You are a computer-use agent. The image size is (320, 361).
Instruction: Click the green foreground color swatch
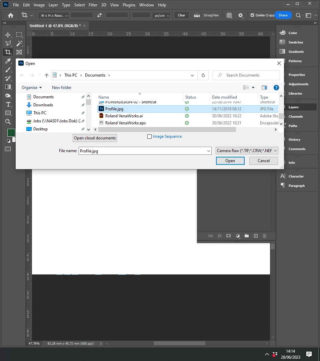pyautogui.click(x=11, y=133)
